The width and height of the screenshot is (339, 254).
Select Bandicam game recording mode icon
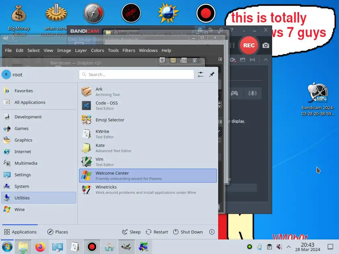click(x=234, y=93)
